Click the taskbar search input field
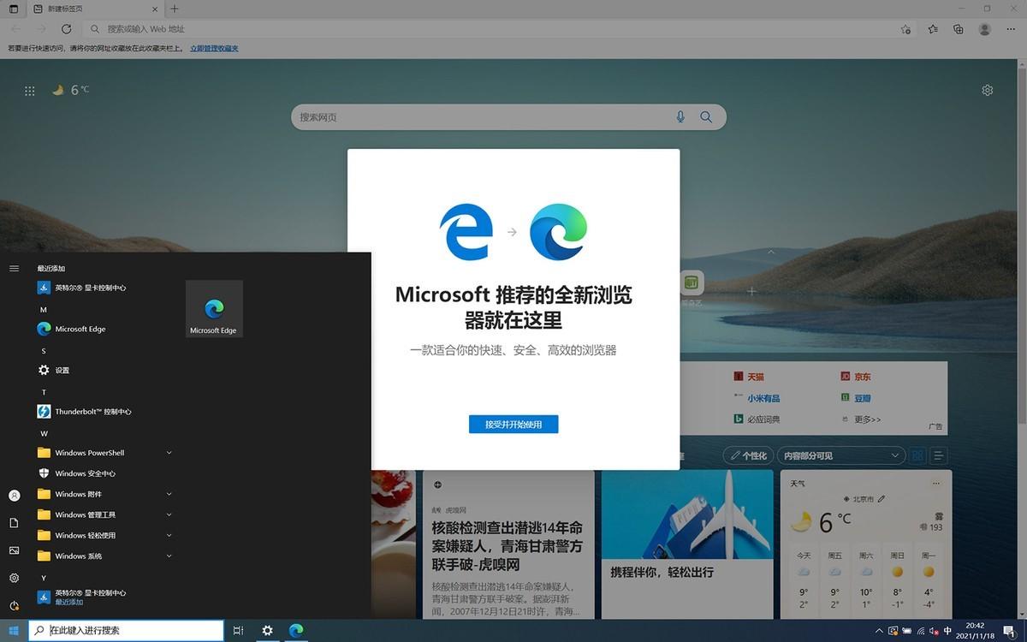 pos(128,631)
